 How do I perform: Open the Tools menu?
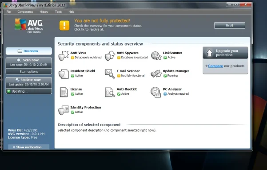coord(58,12)
